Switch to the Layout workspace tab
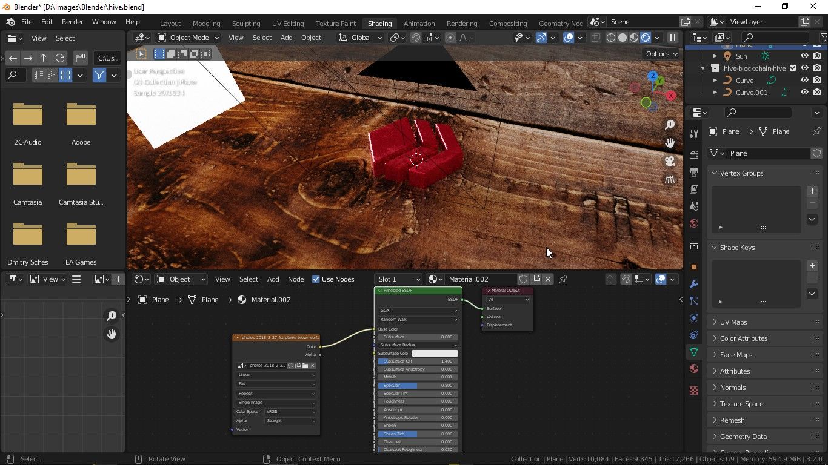 pyautogui.click(x=170, y=24)
